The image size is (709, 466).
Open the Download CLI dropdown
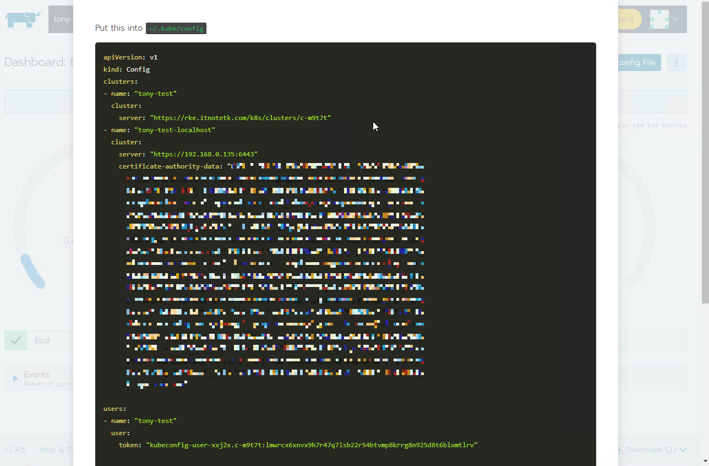click(x=652, y=449)
